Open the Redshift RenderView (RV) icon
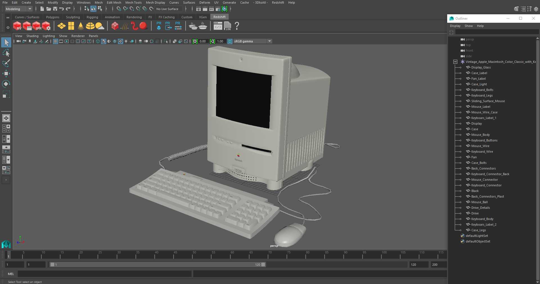 coord(17,26)
